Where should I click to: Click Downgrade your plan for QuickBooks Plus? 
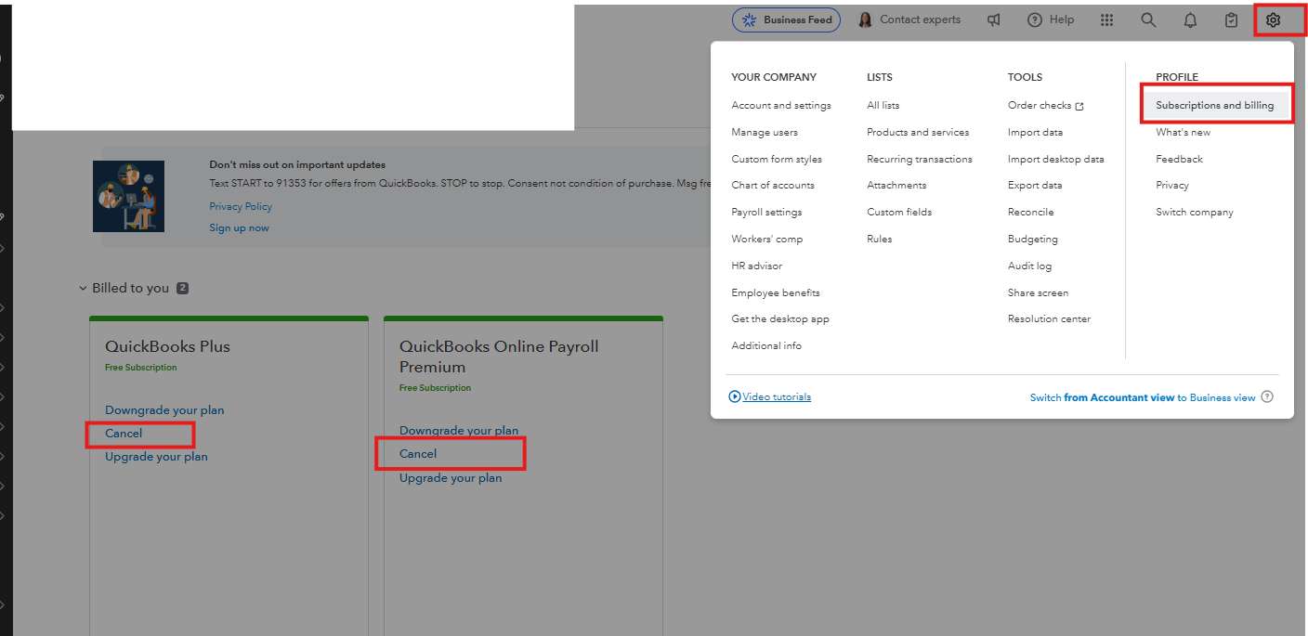164,409
